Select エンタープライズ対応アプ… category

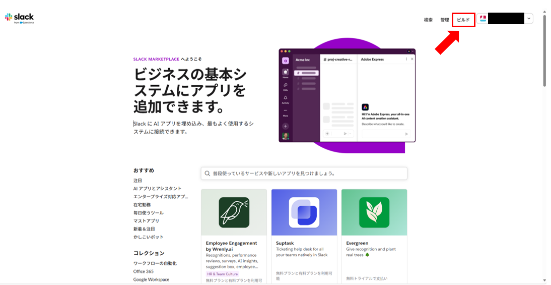pyautogui.click(x=161, y=197)
